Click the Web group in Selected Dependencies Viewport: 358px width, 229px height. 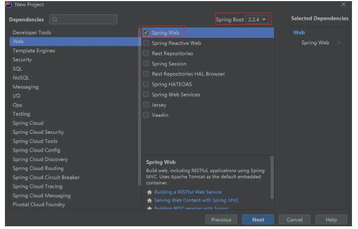click(299, 32)
